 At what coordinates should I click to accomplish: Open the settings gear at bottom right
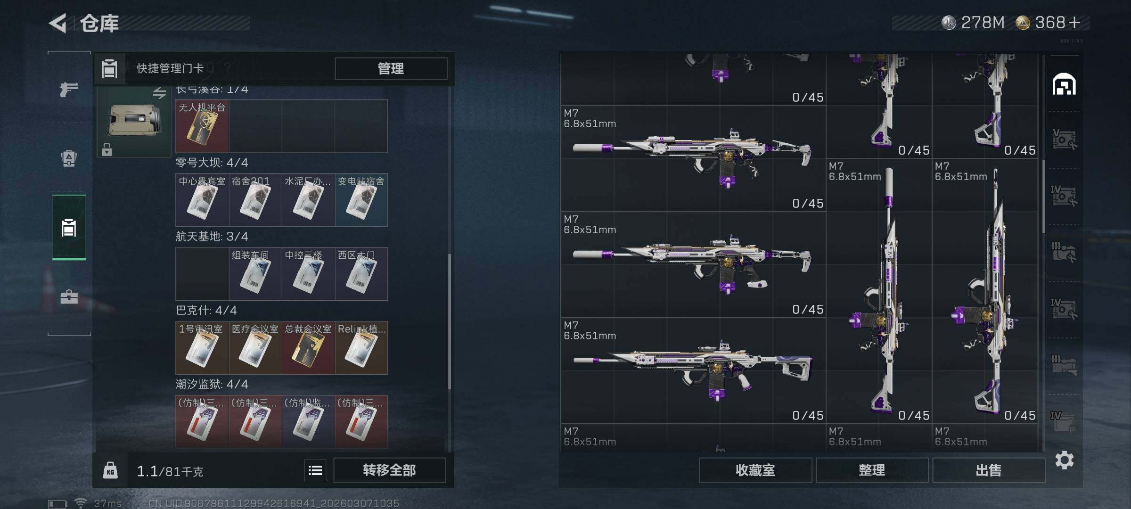[1065, 460]
